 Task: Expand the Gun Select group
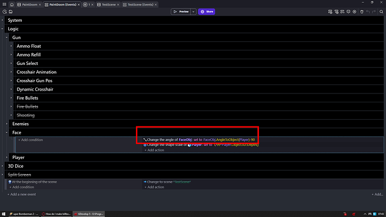[x=11, y=63]
